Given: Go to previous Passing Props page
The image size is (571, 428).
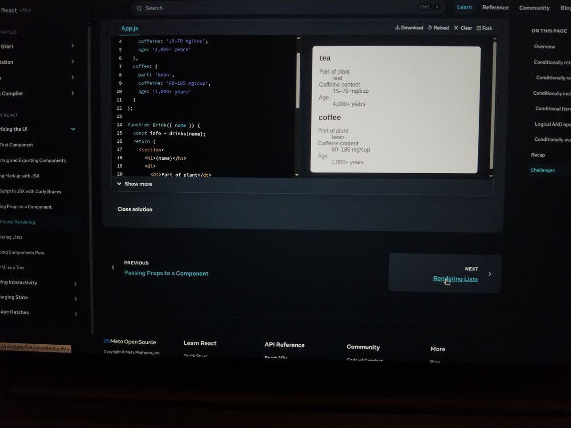Looking at the screenshot, I should pos(166,273).
